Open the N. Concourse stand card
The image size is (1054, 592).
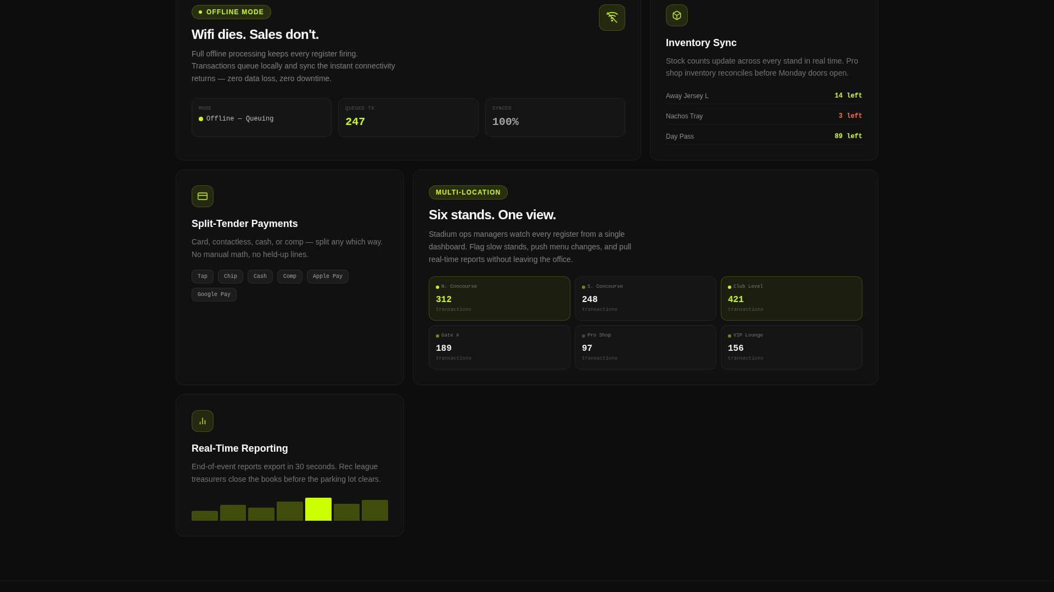click(500, 299)
